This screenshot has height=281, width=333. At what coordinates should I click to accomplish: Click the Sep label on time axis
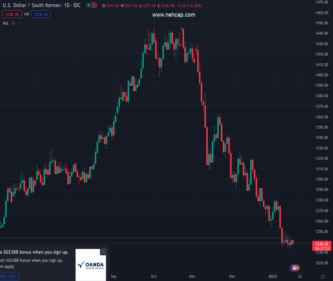coord(114,277)
